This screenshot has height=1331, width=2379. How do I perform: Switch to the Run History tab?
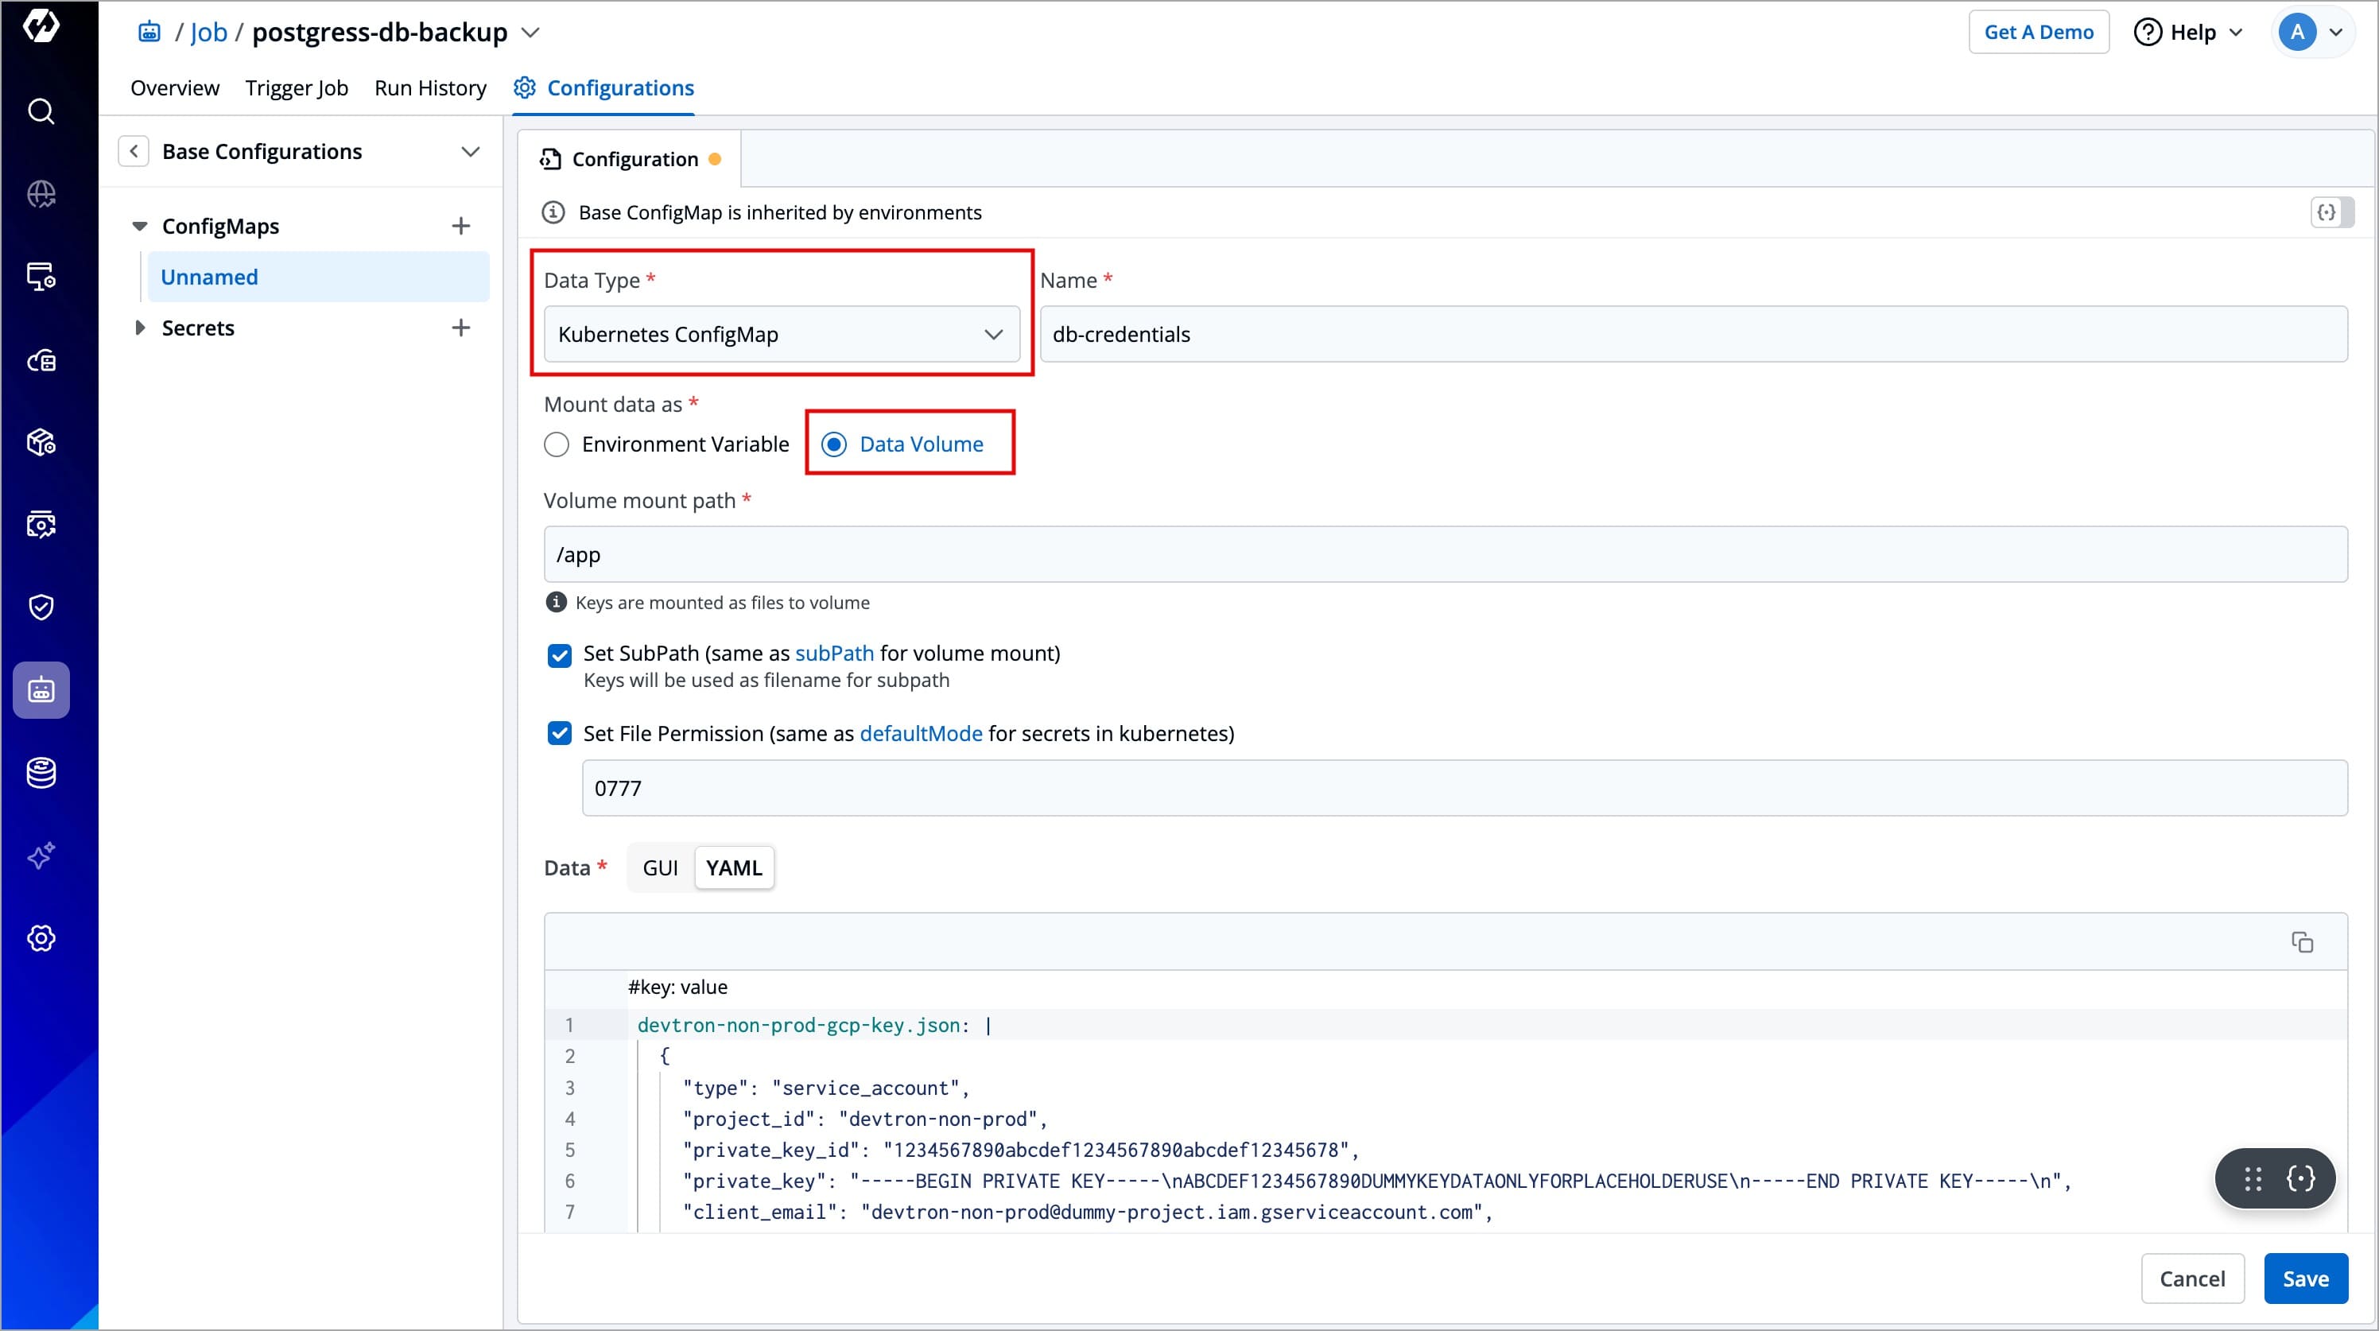click(430, 87)
